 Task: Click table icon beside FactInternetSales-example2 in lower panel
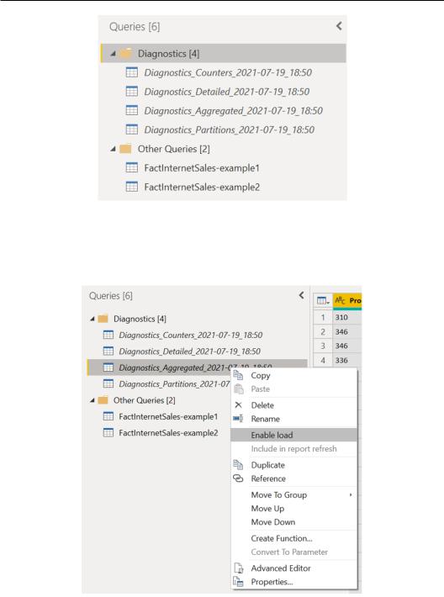pyautogui.click(x=108, y=432)
